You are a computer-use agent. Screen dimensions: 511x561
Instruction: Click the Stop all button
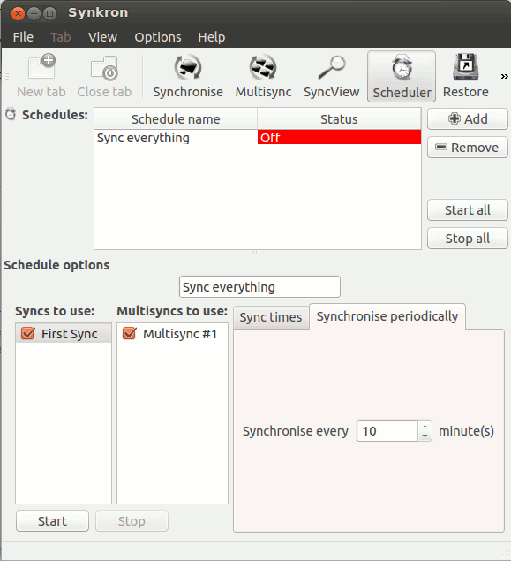(x=468, y=239)
